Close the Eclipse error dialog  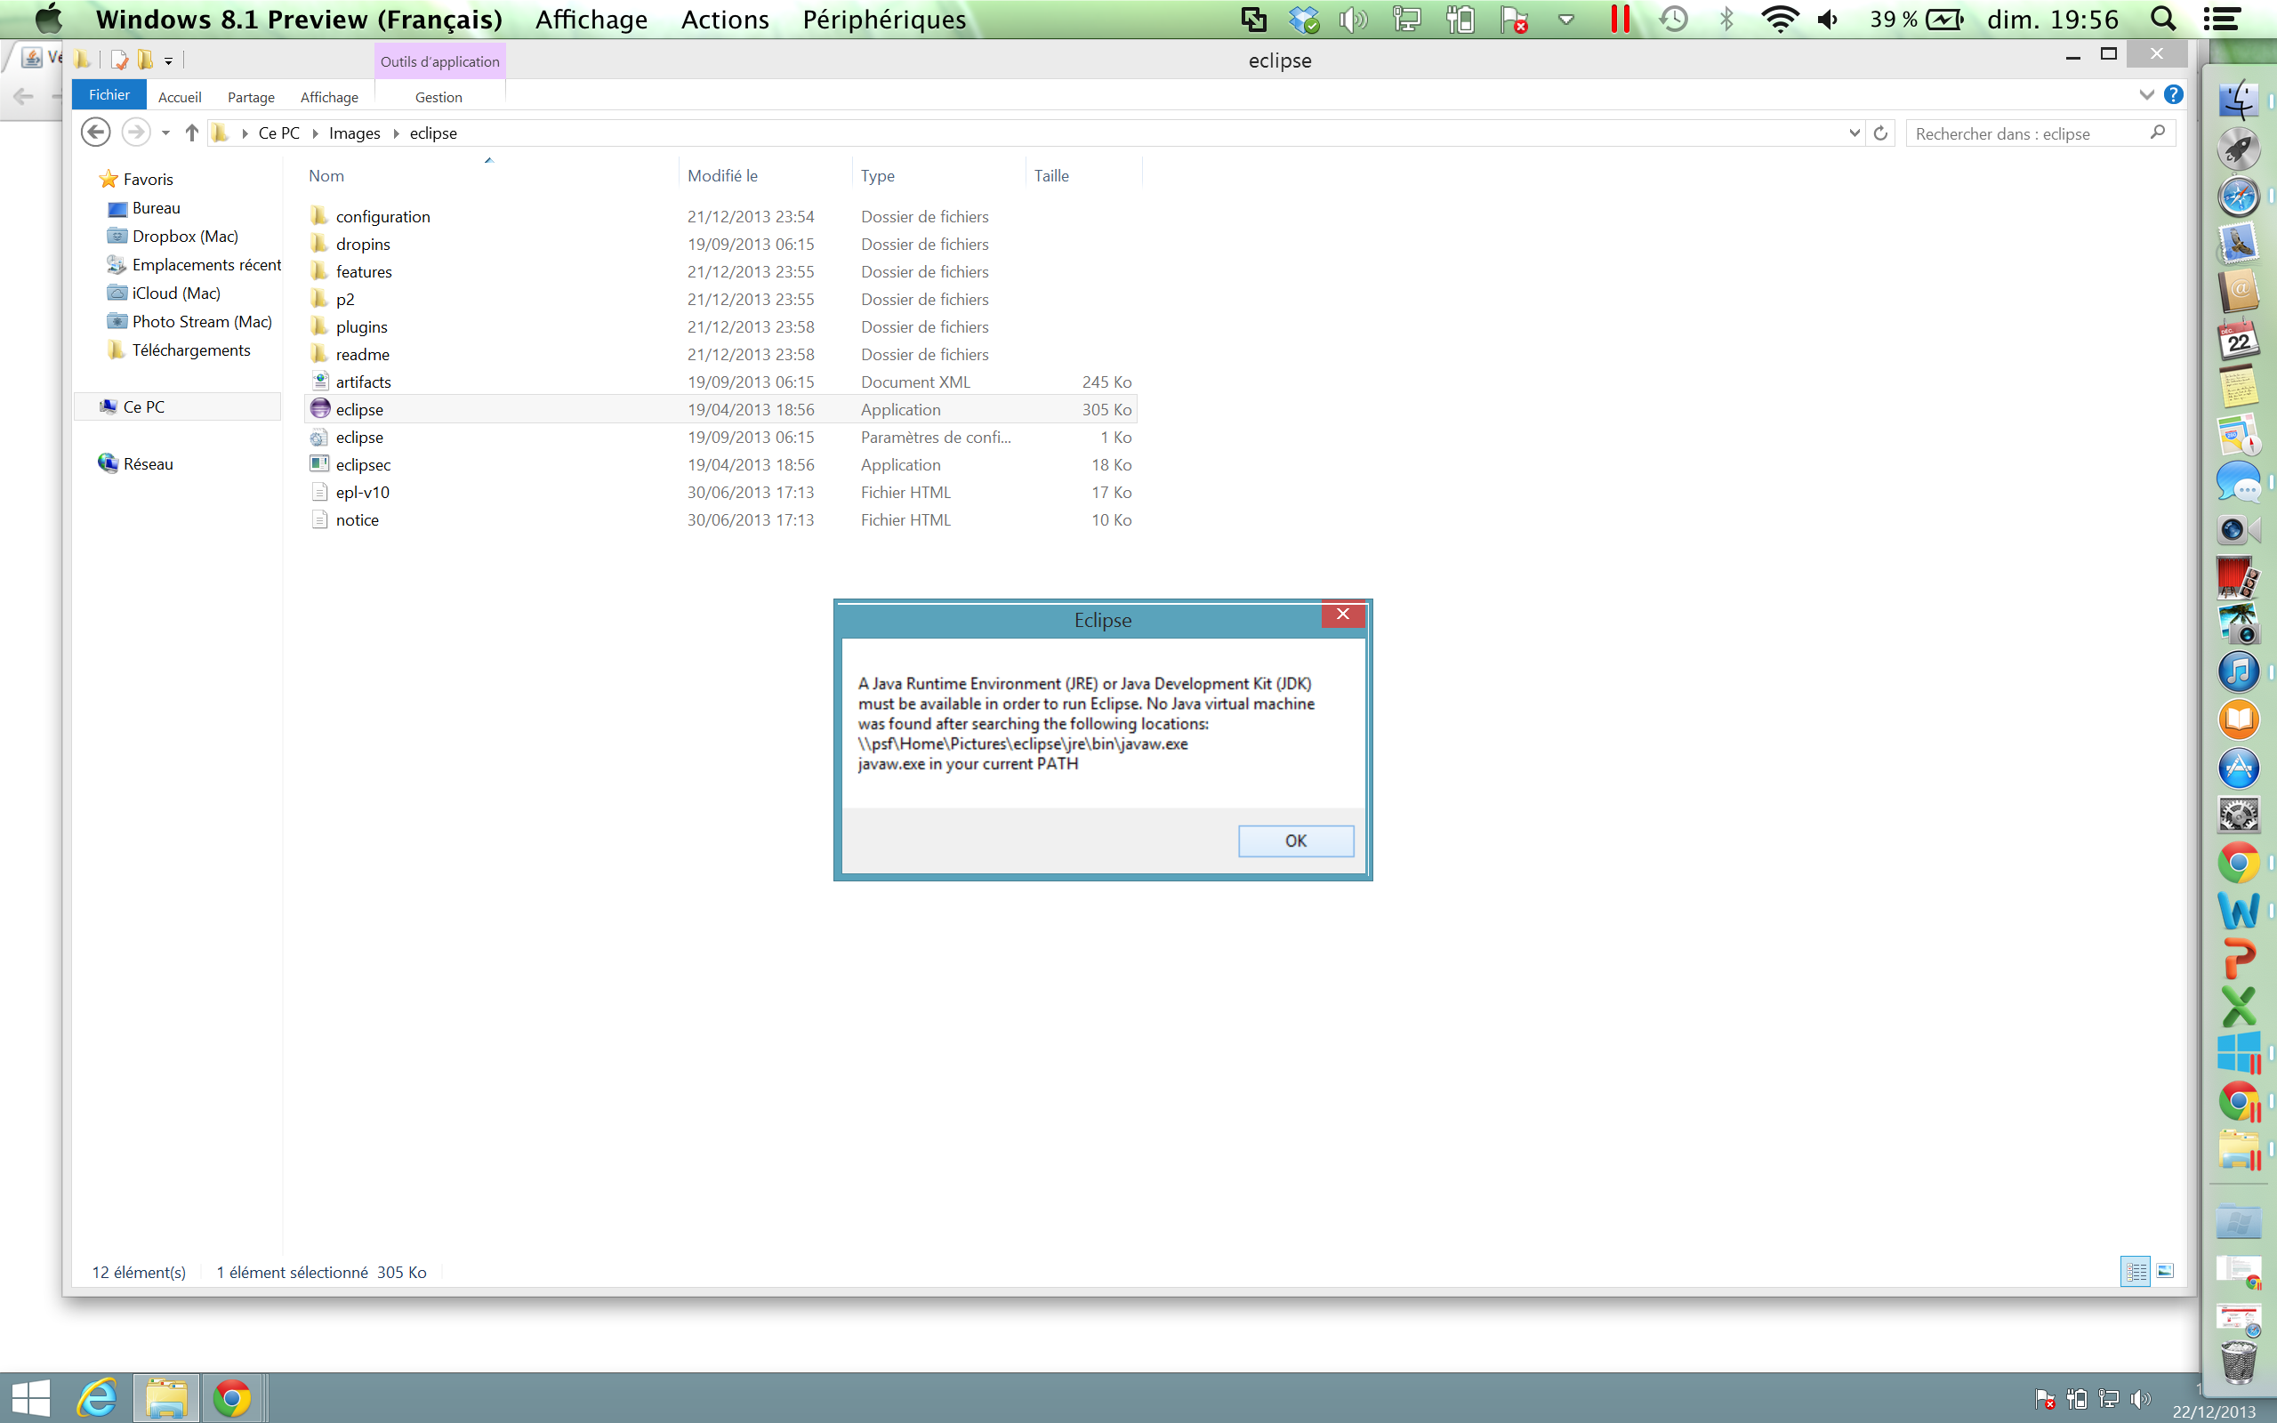click(1343, 615)
